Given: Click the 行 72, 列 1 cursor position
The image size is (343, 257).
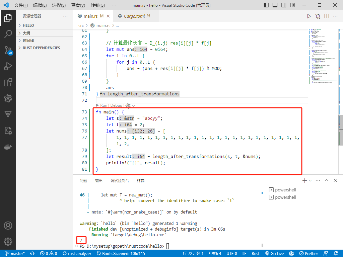Looking at the screenshot, I should click(193, 254).
